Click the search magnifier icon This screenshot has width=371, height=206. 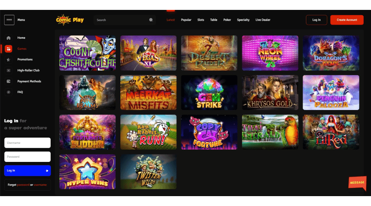click(151, 20)
